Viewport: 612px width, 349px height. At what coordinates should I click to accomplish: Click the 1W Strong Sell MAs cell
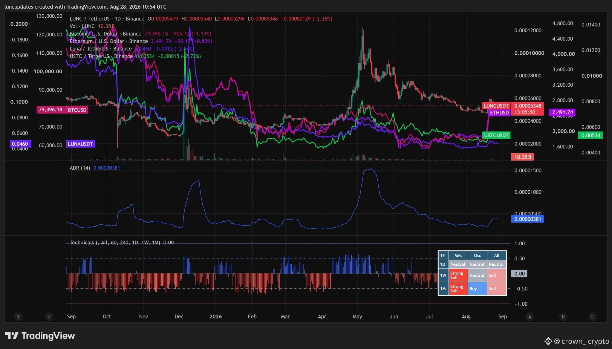[x=458, y=275]
